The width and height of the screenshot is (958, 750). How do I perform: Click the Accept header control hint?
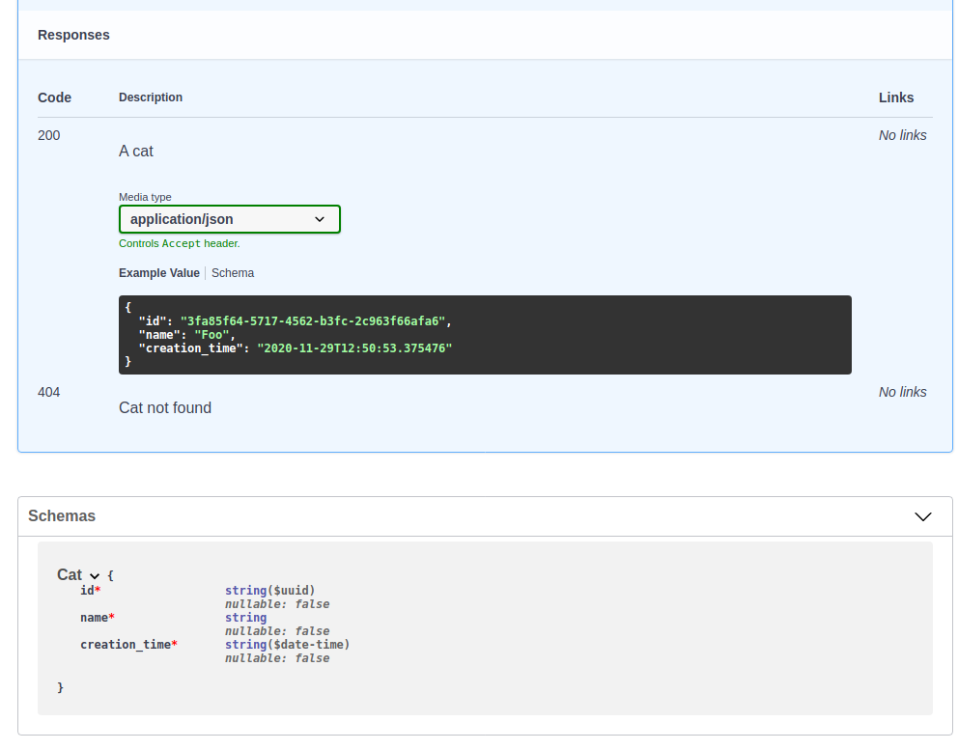click(x=179, y=243)
